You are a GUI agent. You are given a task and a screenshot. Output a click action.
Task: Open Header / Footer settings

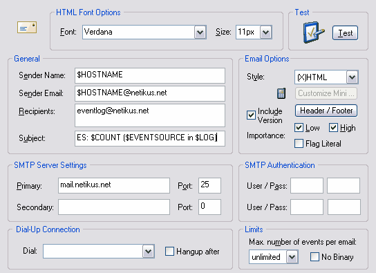tap(326, 111)
